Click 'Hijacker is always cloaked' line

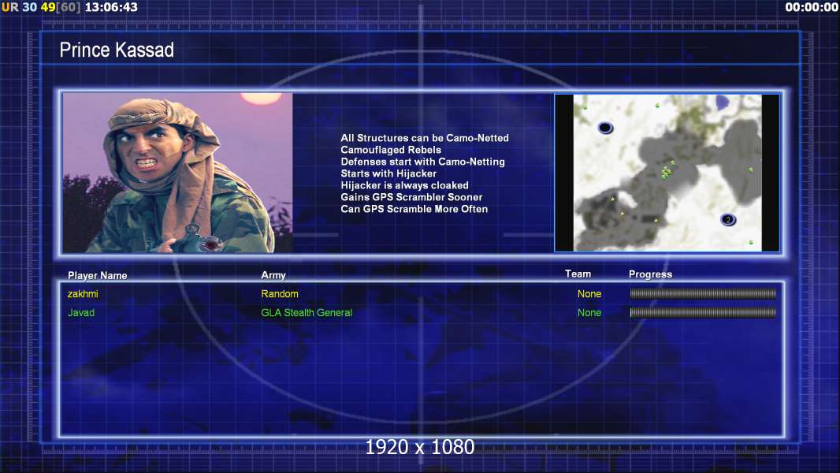[404, 184]
